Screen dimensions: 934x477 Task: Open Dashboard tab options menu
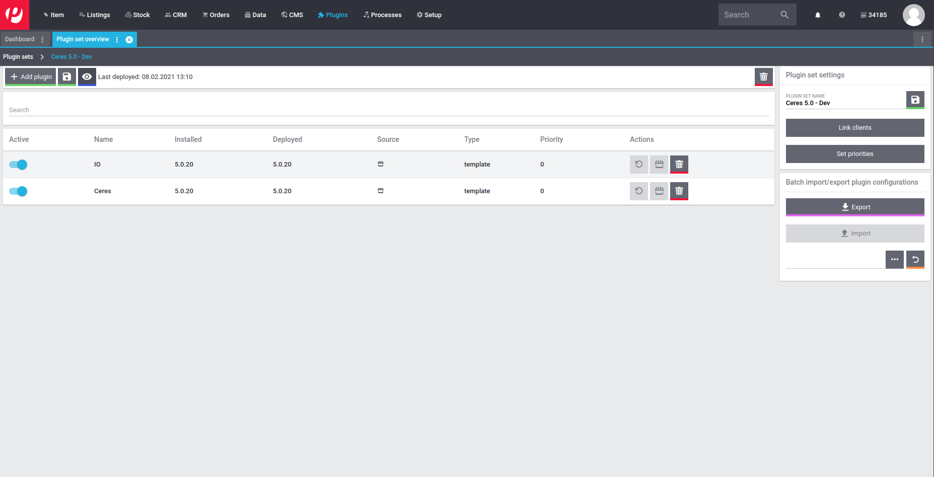42,39
